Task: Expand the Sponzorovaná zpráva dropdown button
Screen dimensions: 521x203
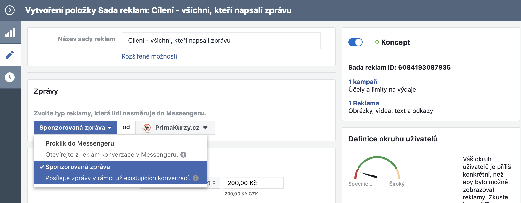Action: [75, 128]
